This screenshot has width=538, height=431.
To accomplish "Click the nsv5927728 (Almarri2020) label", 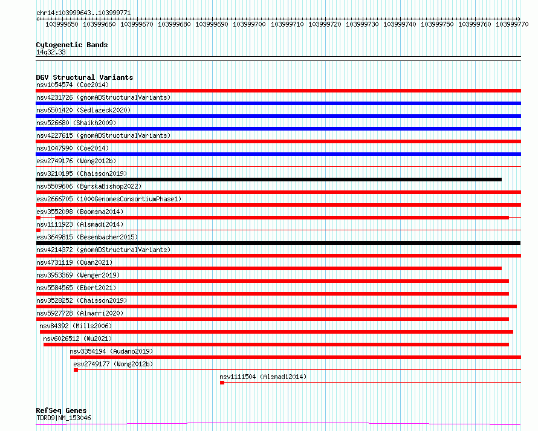I will 80,313.
